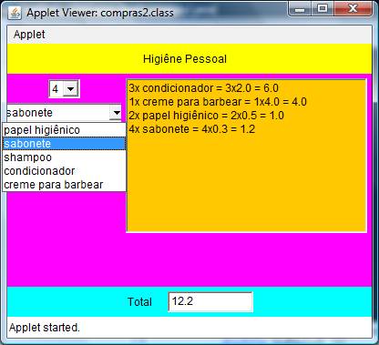379x345 pixels.
Task: Close the Applet Viewer window
Action: 353,9
